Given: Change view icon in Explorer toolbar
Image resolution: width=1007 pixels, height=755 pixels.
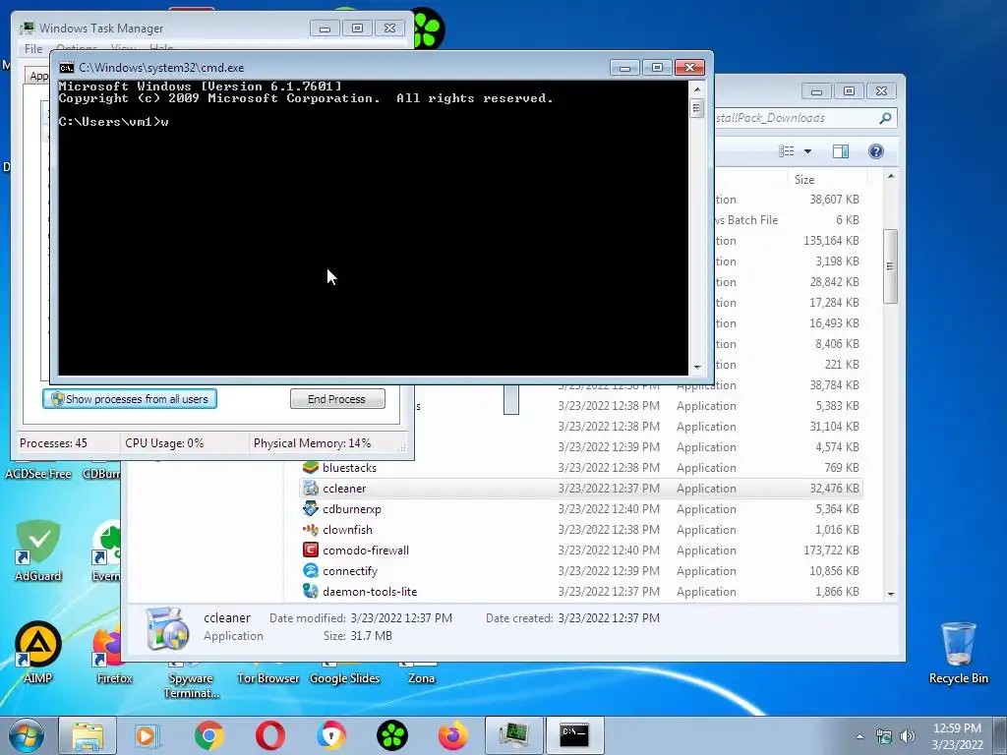Looking at the screenshot, I should pyautogui.click(x=787, y=150).
